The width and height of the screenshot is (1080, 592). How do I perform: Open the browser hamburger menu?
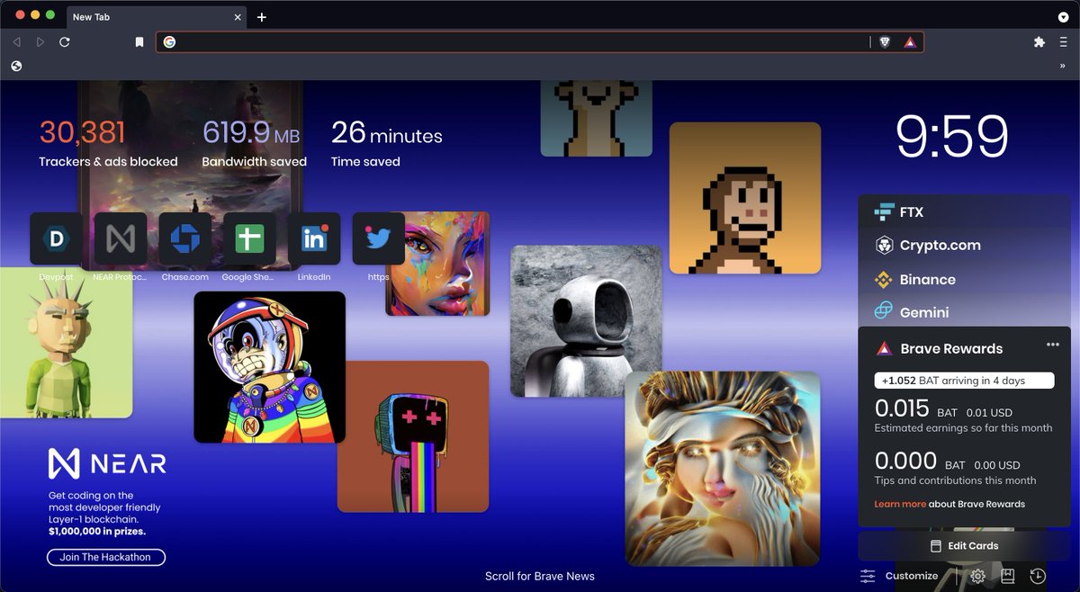pyautogui.click(x=1063, y=42)
